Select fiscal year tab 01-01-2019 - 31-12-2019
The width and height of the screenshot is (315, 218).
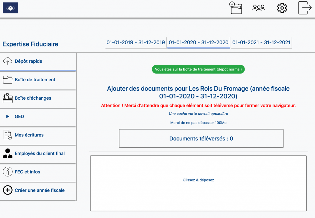tap(136, 42)
